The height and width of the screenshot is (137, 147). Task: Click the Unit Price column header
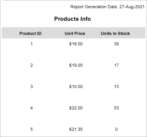pos(75,34)
